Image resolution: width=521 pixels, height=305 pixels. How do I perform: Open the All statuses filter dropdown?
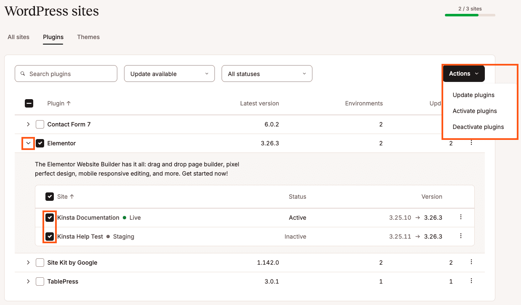267,74
